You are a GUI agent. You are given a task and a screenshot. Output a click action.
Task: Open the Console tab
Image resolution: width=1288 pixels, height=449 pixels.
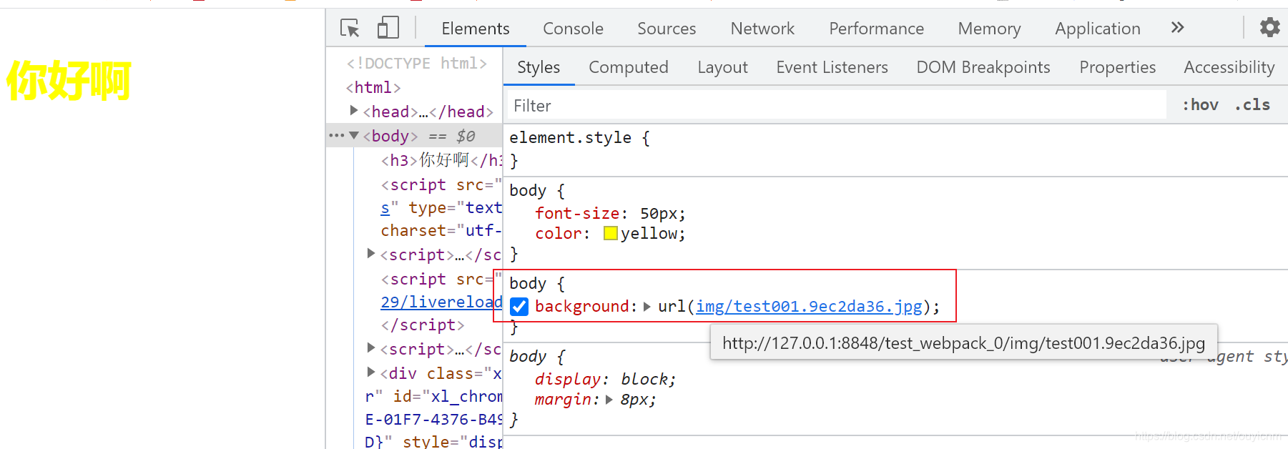[573, 29]
